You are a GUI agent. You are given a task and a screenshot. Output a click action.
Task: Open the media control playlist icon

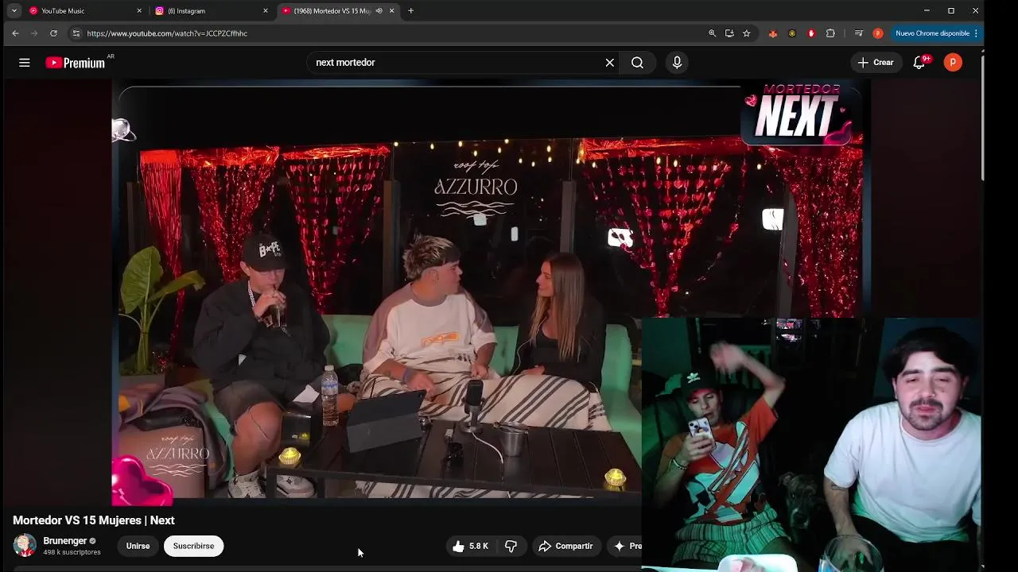(x=858, y=33)
